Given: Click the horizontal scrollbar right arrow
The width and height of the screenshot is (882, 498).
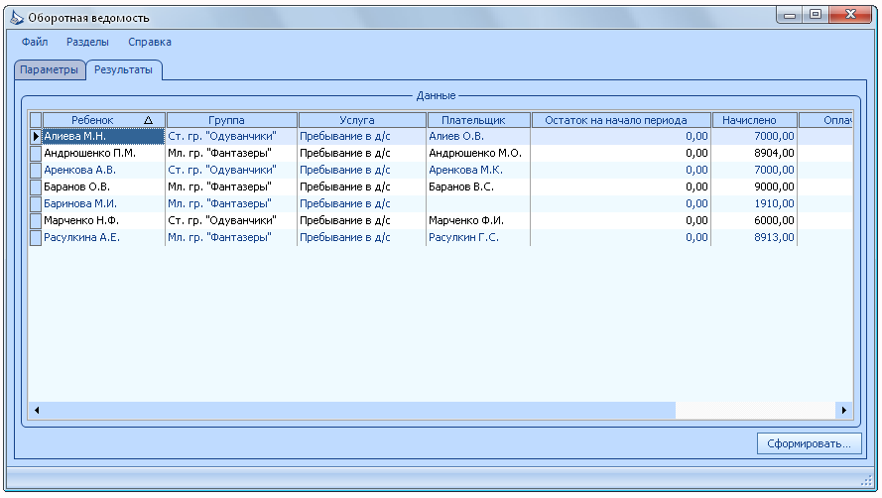Looking at the screenshot, I should pyautogui.click(x=843, y=411).
